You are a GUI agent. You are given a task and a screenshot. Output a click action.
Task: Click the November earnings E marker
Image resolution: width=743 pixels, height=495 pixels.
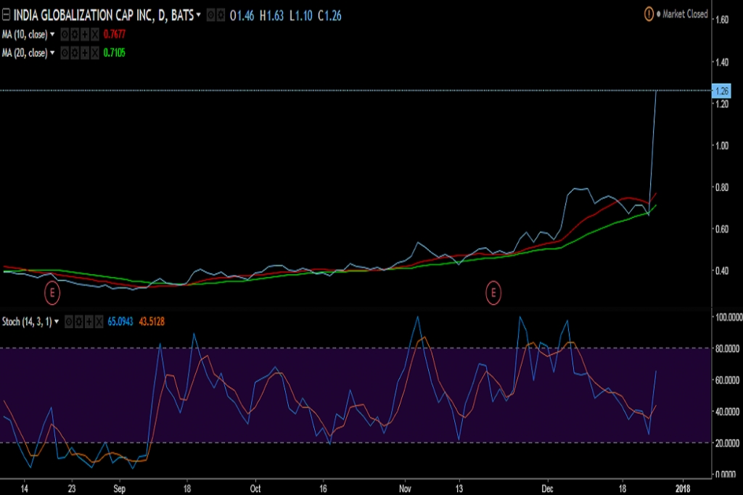pyautogui.click(x=493, y=293)
